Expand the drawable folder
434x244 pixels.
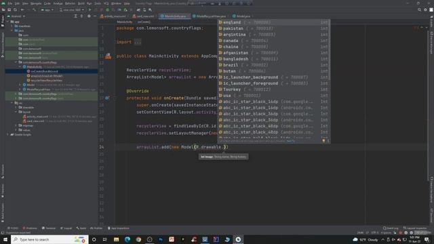tap(16, 107)
